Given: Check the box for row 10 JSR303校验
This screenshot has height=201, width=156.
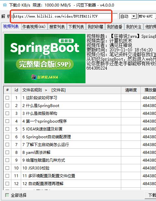Looking at the screenshot, I should pyautogui.click(x=7, y=168).
